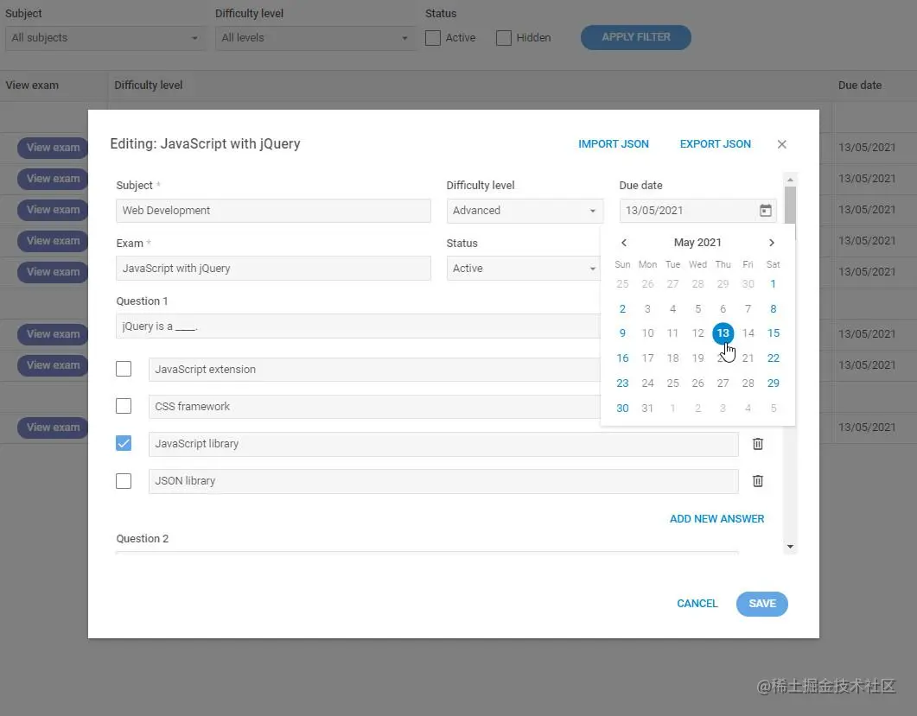This screenshot has width=917, height=716.
Task: Edit the JavaScript extension answer field
Action: 374,370
